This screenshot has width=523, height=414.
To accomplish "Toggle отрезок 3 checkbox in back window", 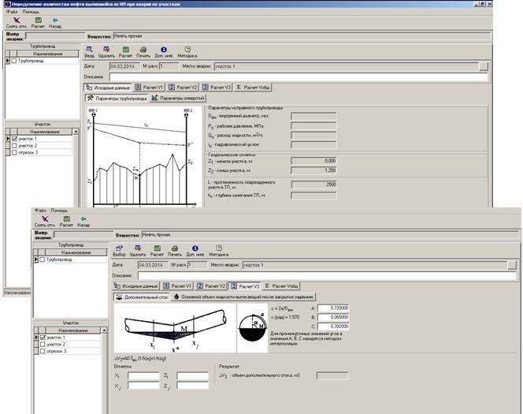I will tap(14, 152).
